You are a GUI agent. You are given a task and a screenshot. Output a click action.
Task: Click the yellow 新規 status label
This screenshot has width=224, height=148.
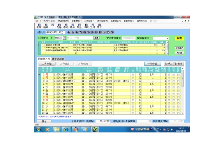(180, 38)
